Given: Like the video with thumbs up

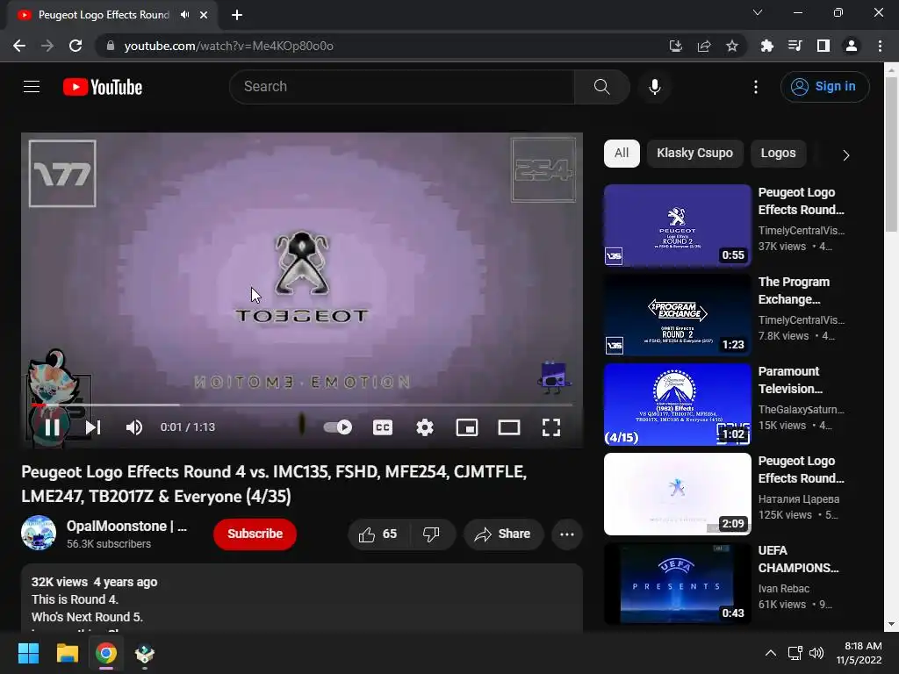Looking at the screenshot, I should coord(378,534).
